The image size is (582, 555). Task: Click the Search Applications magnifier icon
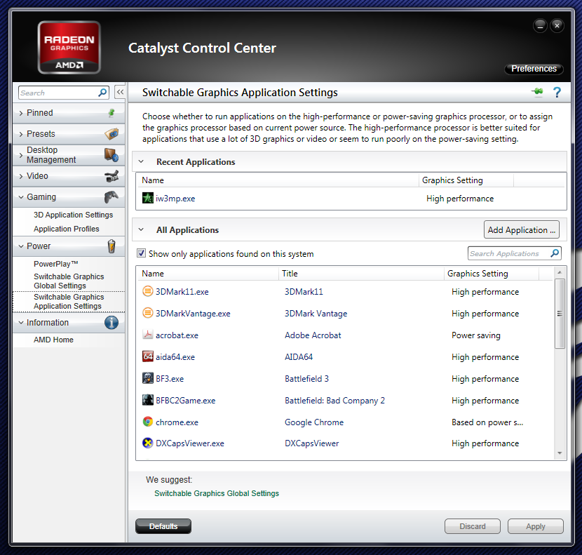pyautogui.click(x=555, y=253)
